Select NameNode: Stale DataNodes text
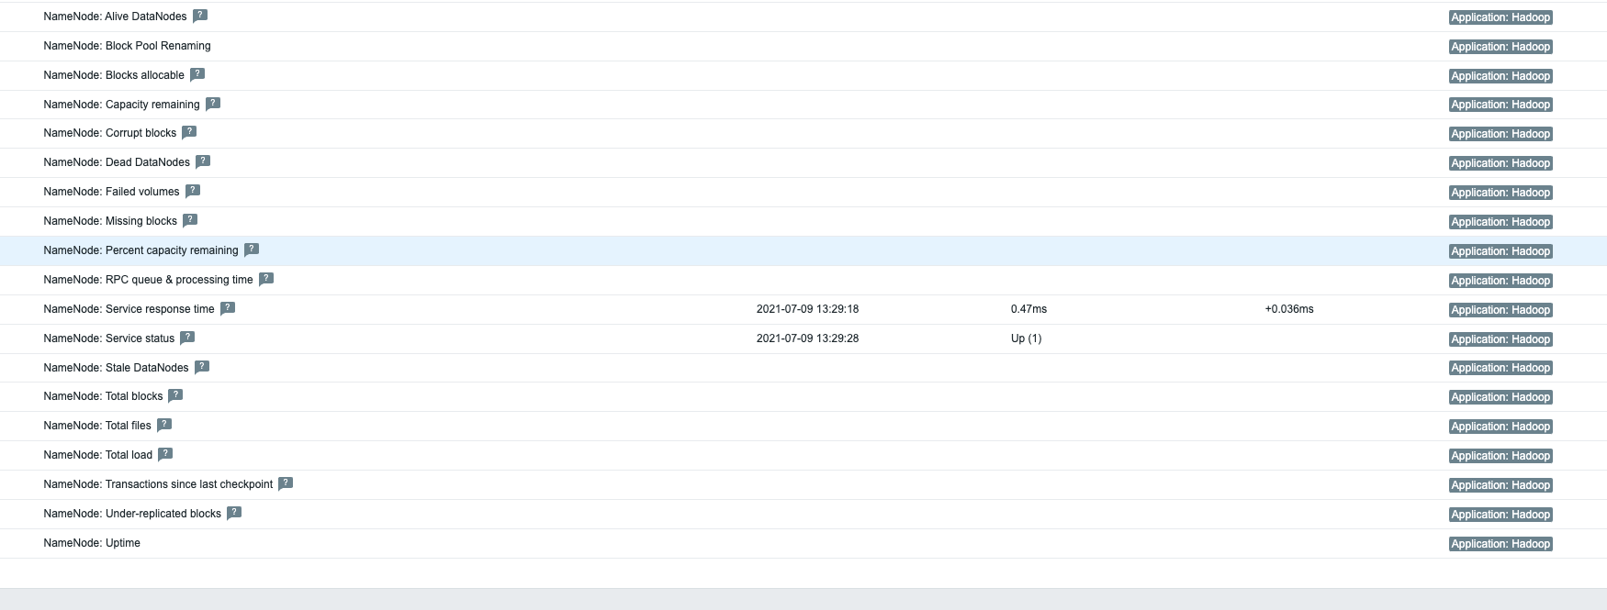 coord(116,368)
